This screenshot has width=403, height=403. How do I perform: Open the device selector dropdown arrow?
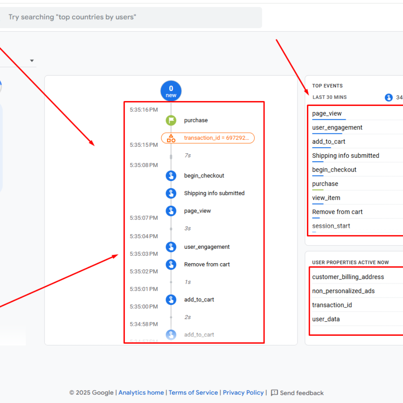pos(32,60)
